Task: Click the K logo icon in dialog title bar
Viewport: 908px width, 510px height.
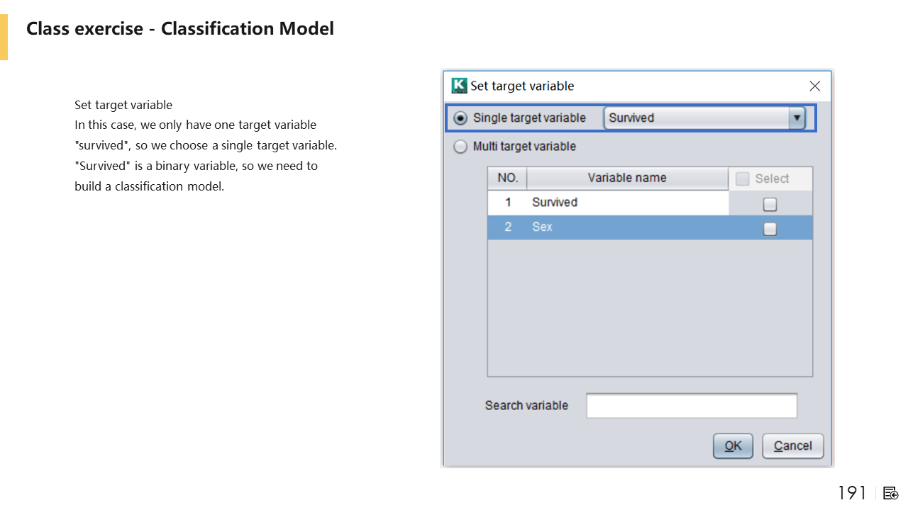Action: pyautogui.click(x=460, y=86)
